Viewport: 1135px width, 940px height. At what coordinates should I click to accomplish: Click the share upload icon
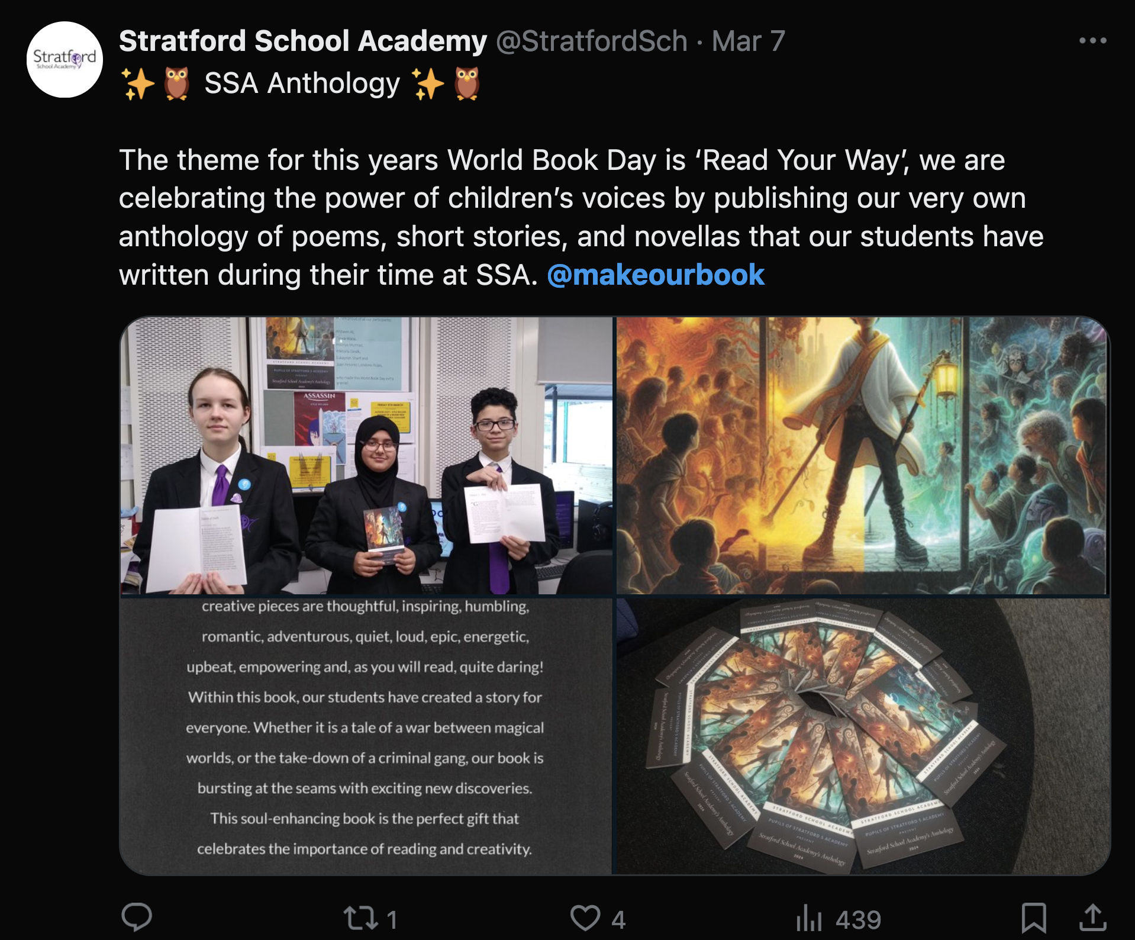click(1092, 918)
